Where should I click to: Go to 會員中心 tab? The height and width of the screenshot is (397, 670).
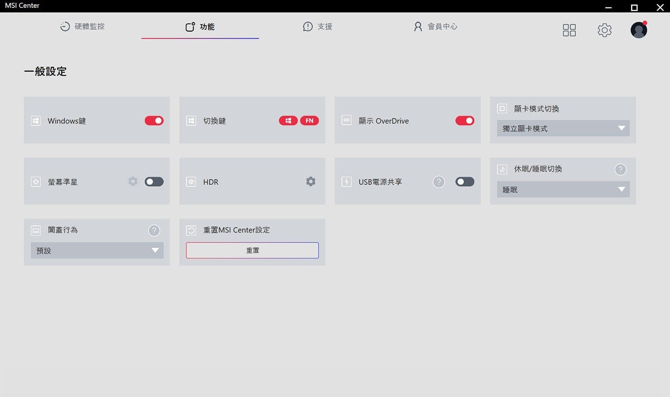coord(435,26)
